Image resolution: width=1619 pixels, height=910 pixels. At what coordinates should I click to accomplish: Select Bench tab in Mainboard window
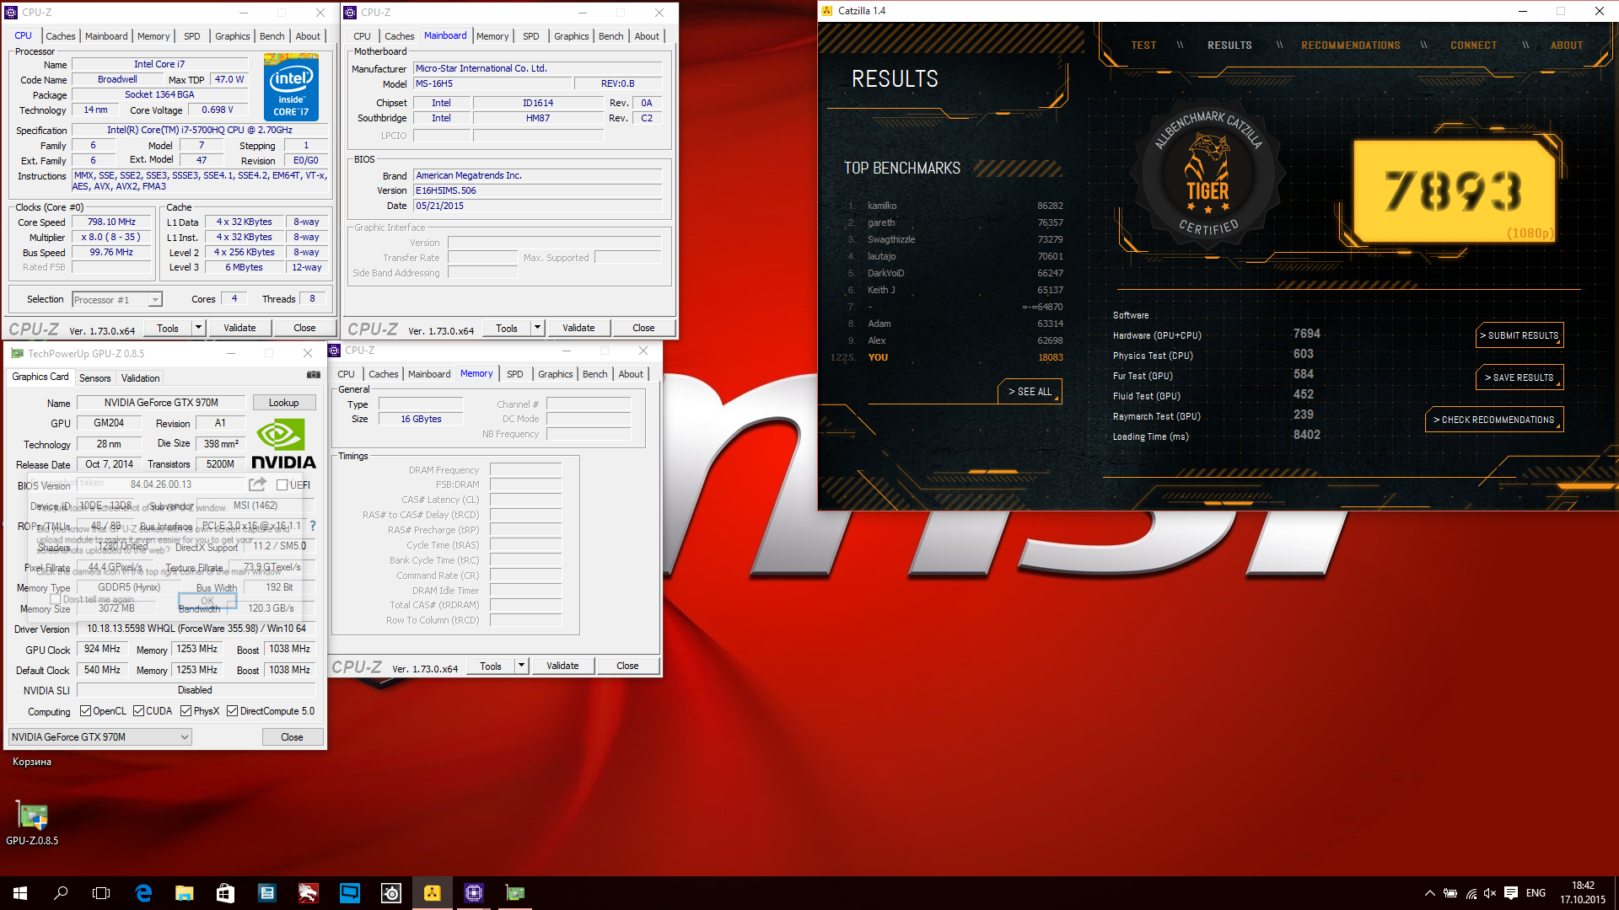click(x=611, y=36)
